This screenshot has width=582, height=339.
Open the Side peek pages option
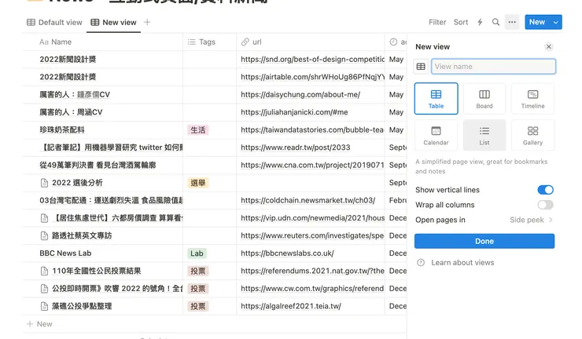pos(531,220)
